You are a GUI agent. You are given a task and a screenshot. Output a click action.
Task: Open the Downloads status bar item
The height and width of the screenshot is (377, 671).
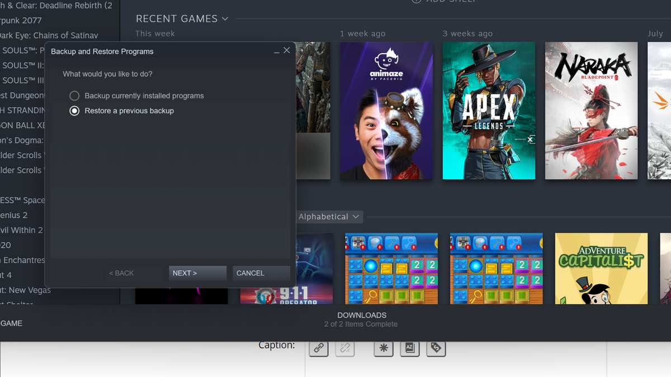[361, 319]
